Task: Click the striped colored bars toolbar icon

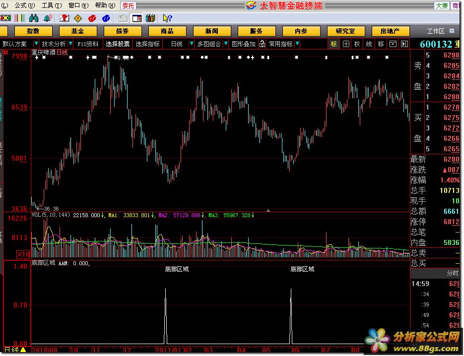Action: 20,18
